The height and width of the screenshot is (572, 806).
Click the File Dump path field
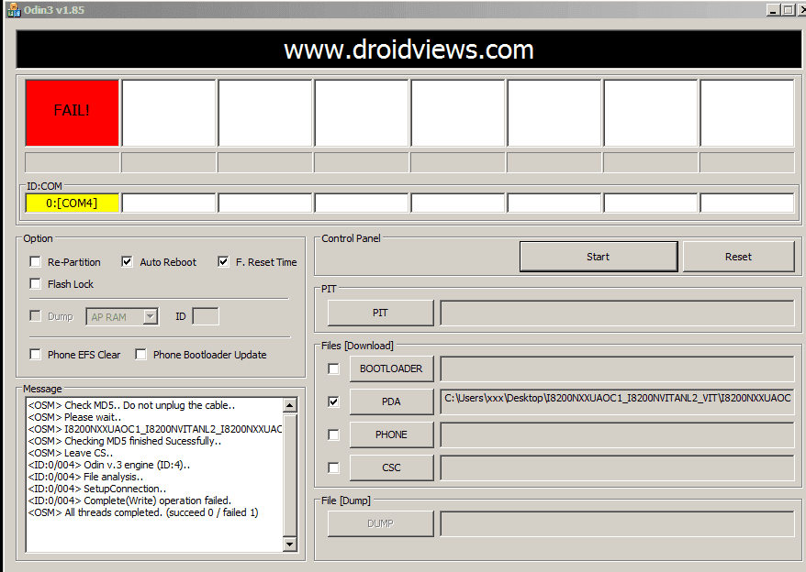[x=617, y=523]
